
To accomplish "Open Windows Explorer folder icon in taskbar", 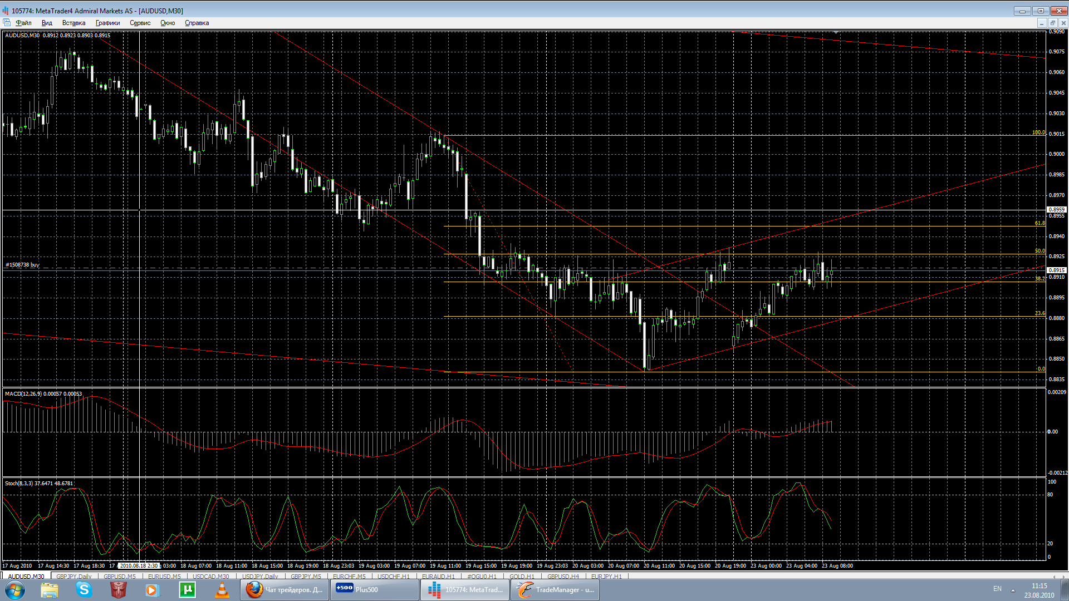I will [x=50, y=589].
